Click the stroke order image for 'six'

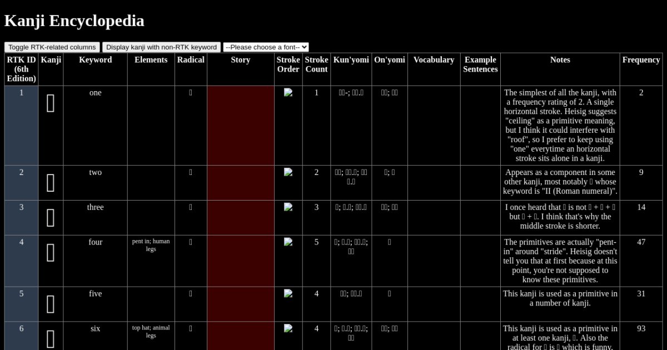pos(288,329)
